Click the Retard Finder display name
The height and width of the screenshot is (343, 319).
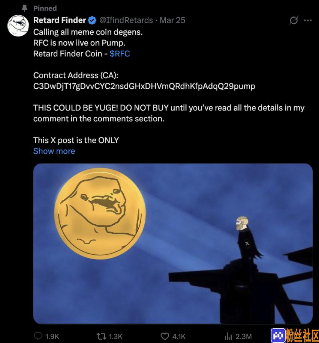click(x=60, y=20)
